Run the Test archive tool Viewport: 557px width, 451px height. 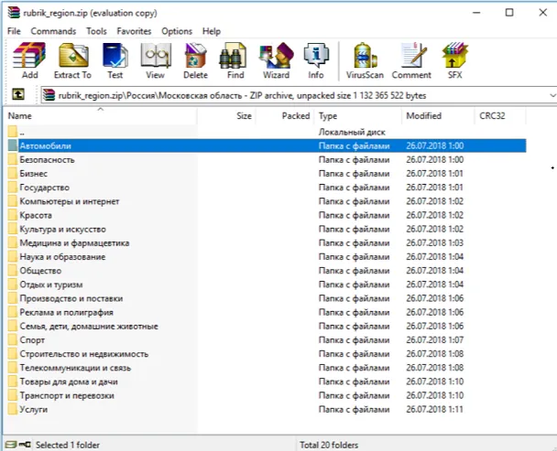click(115, 60)
